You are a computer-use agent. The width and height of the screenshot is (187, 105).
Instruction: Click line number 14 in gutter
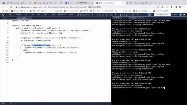click(7, 52)
